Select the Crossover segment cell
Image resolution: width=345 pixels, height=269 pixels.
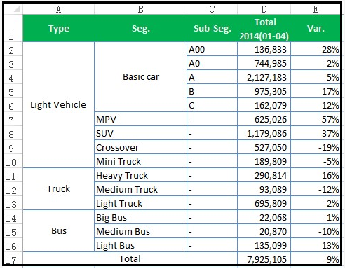pos(140,147)
